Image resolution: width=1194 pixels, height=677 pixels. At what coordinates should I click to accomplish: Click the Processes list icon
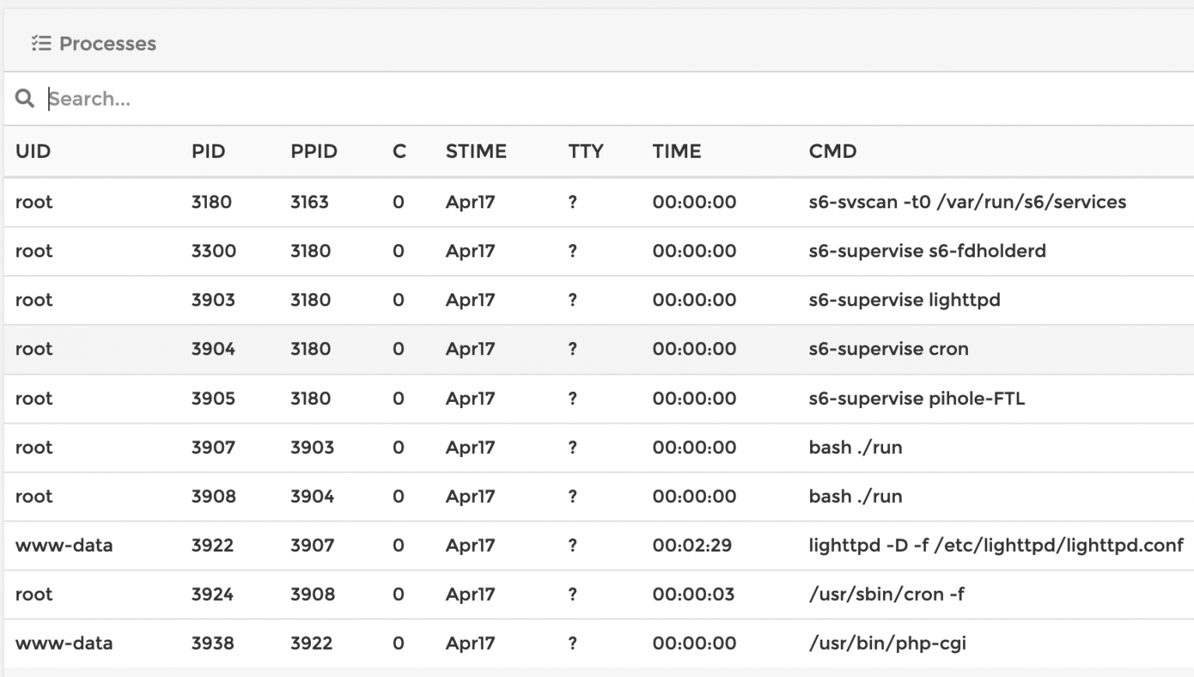coord(42,44)
